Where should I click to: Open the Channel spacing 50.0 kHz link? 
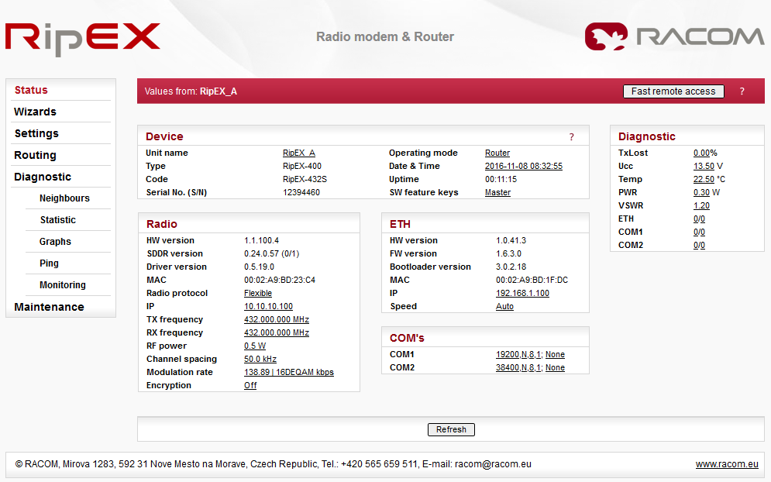(260, 359)
